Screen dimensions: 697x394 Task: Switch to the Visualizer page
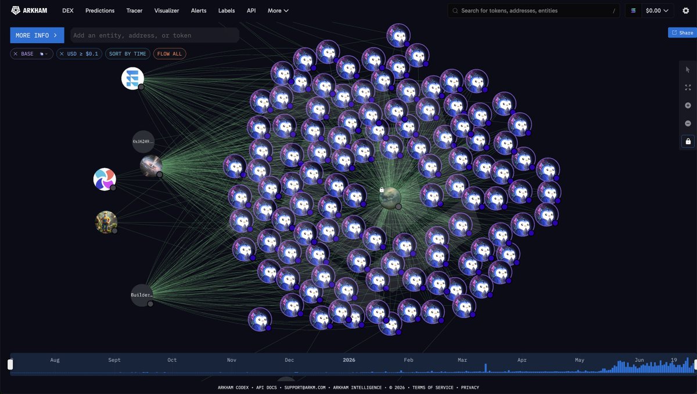167,10
